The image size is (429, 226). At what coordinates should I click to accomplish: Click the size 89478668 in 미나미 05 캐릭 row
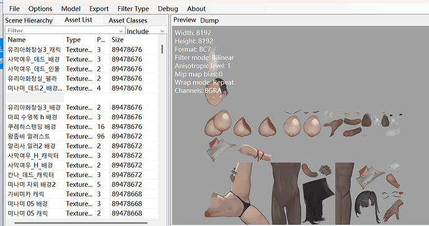[x=127, y=214]
